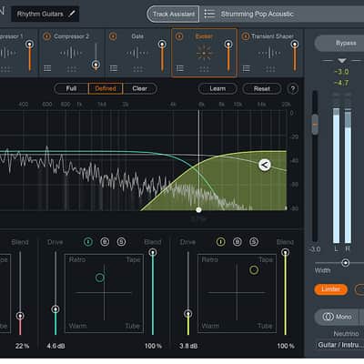Click the 3.8 dB drive value

(x=188, y=346)
